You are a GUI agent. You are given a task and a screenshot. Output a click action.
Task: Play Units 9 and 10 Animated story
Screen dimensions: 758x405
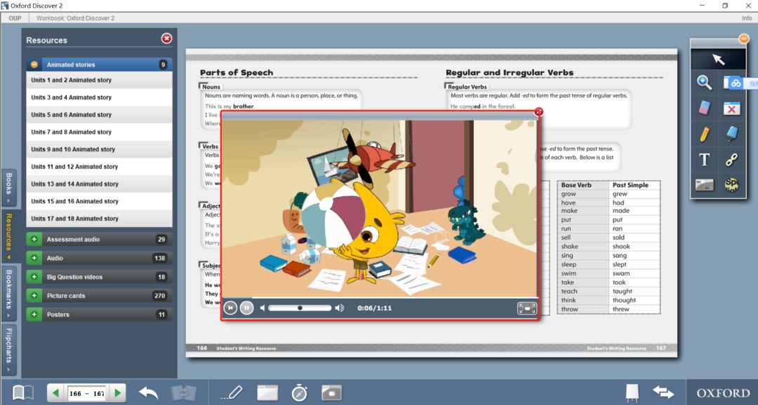coord(99,150)
